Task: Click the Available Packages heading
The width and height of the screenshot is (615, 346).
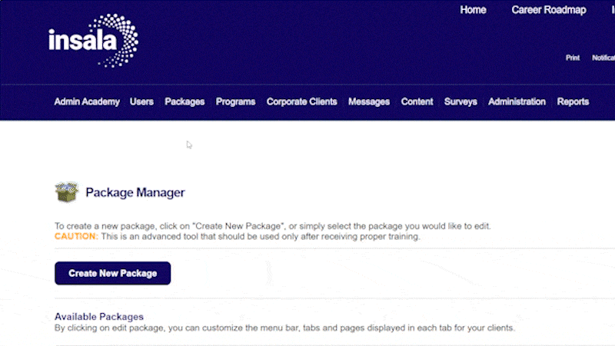Action: 99,317
